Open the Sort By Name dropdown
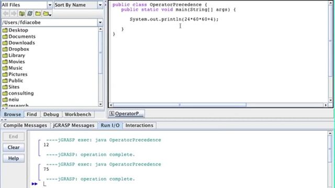 100,5
